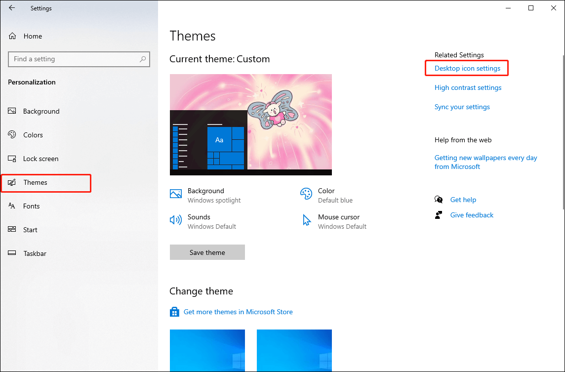Click the Give feedback person icon
565x372 pixels.
439,215
